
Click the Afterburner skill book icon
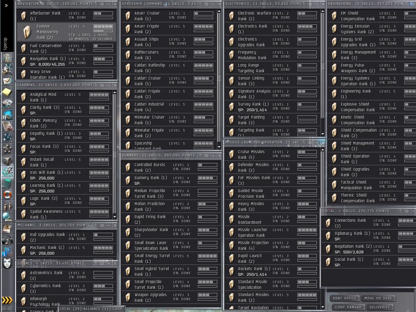click(24, 16)
